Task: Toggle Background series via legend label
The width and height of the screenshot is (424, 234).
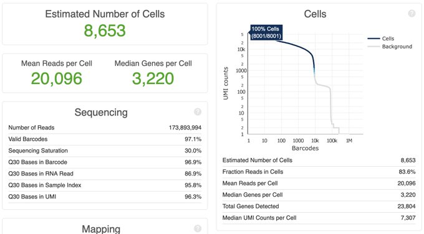Action: click(x=397, y=47)
